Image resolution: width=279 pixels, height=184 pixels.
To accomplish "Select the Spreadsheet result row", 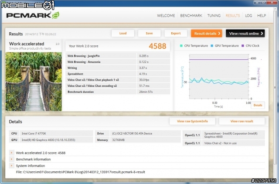I will pos(118,74).
